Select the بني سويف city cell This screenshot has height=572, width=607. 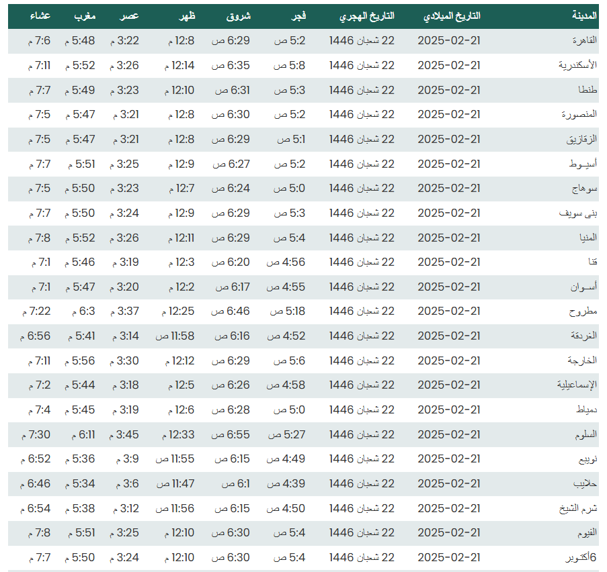pyautogui.click(x=578, y=213)
